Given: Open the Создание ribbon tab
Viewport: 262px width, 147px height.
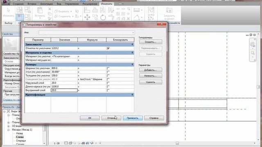Looking at the screenshot, I should [x=18, y=4].
